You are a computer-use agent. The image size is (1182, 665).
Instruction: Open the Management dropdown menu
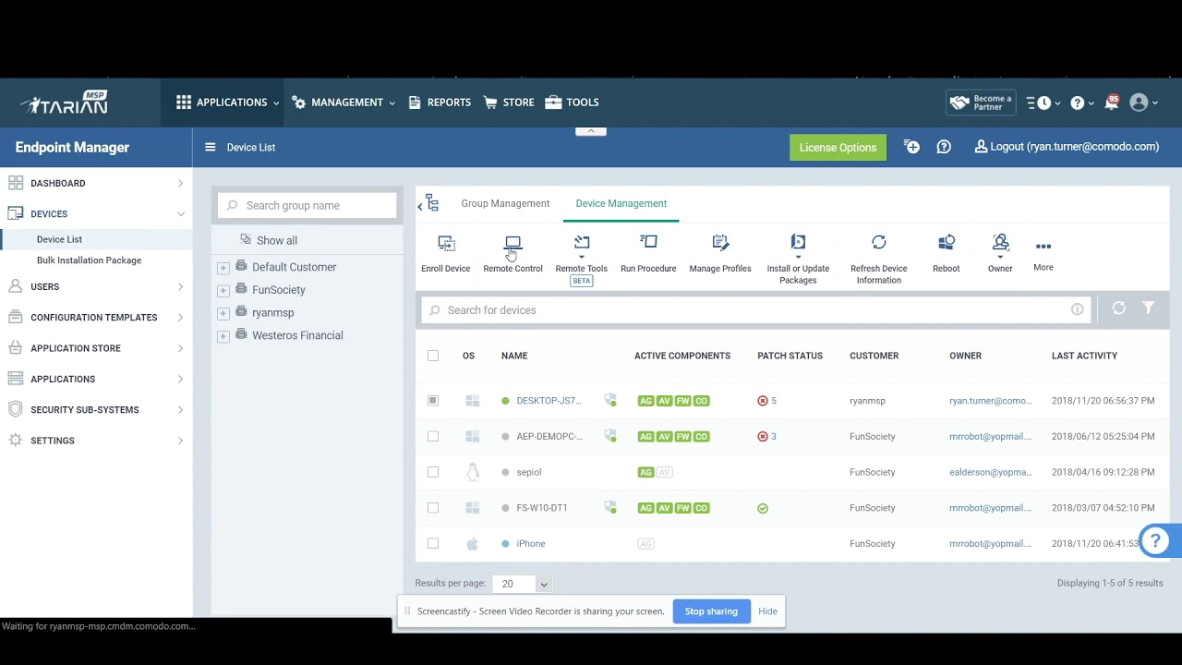click(x=344, y=103)
